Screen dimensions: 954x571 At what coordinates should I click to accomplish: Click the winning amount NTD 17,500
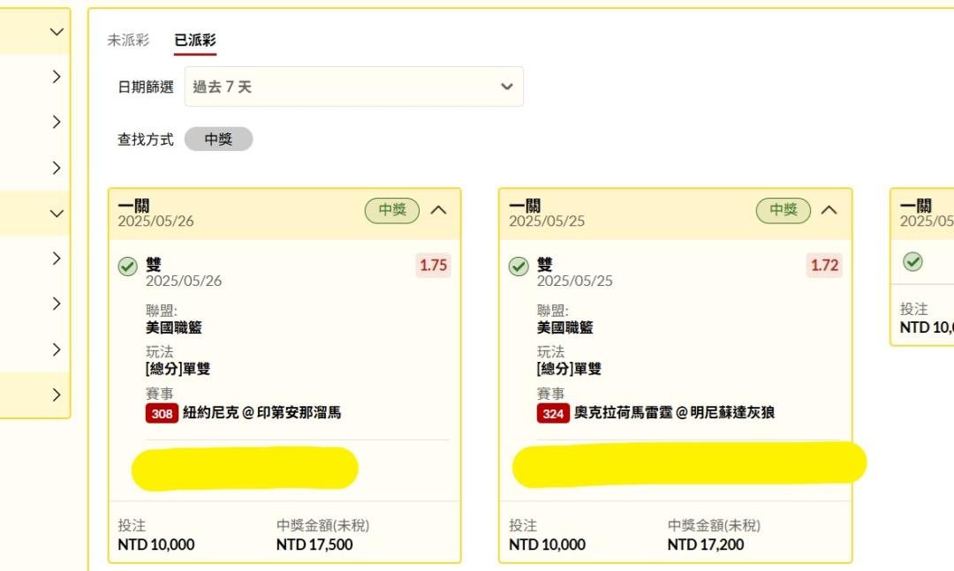[314, 545]
